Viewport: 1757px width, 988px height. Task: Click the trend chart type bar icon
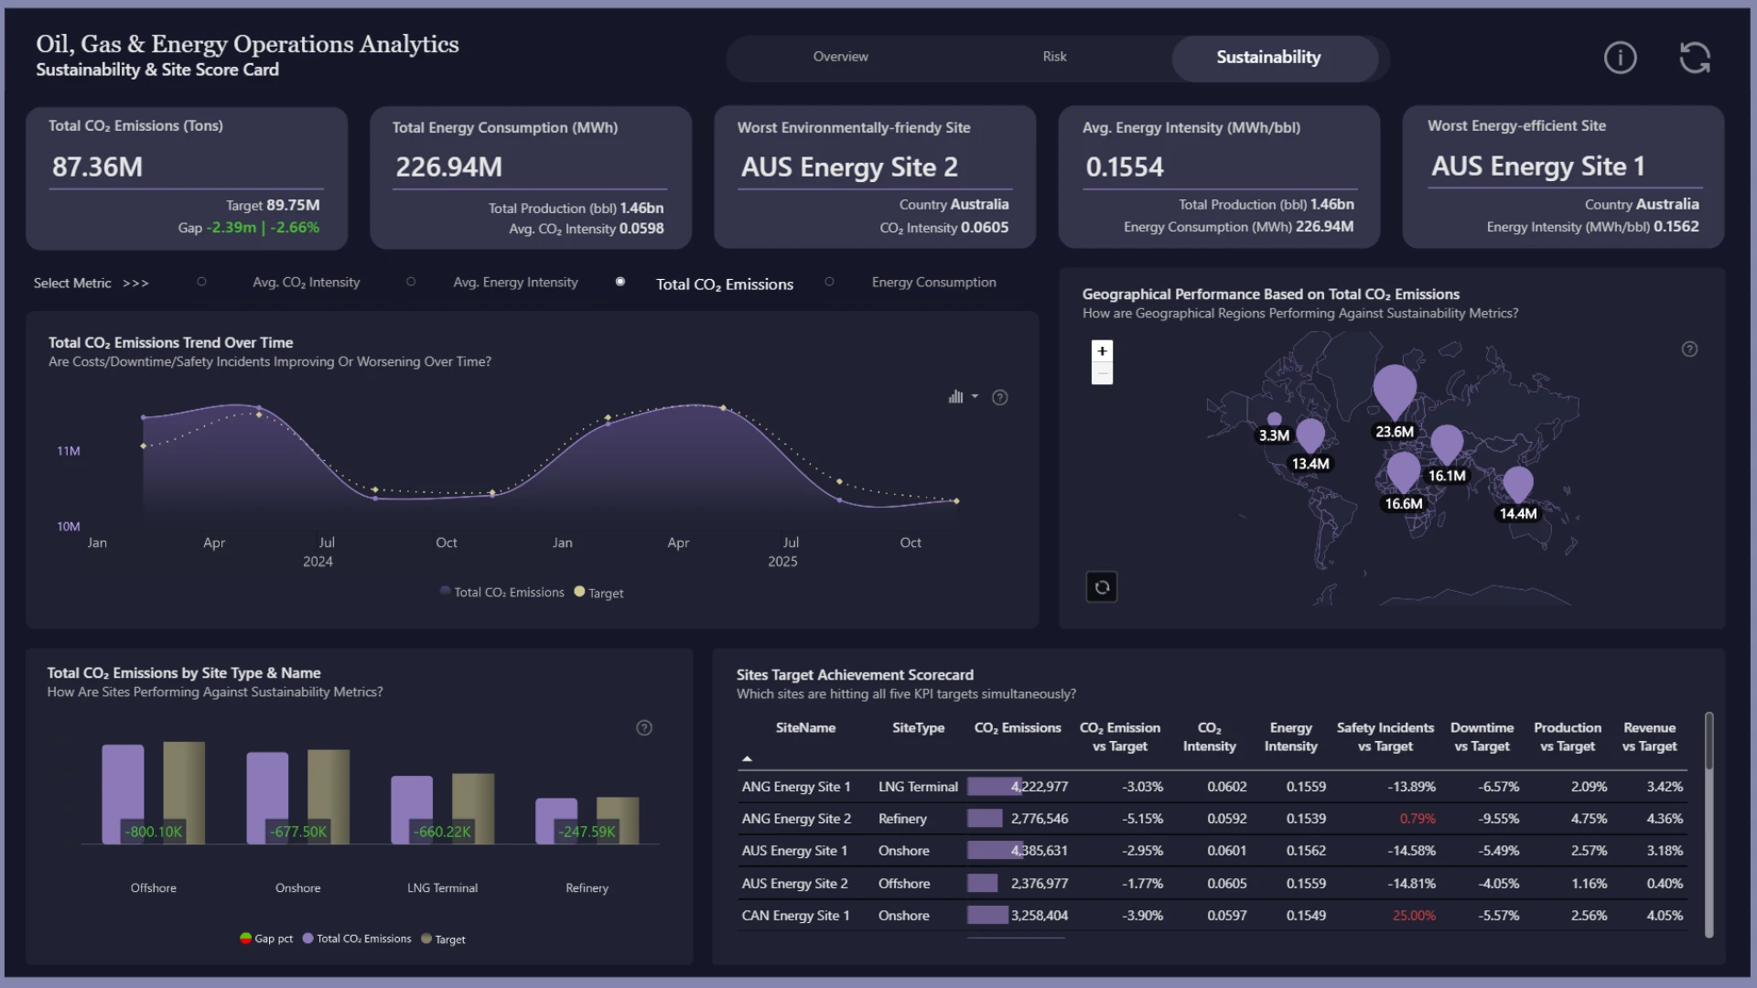tap(955, 396)
